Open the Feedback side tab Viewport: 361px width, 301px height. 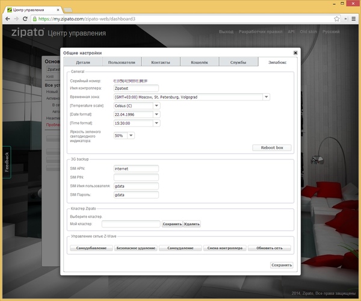(x=7, y=162)
